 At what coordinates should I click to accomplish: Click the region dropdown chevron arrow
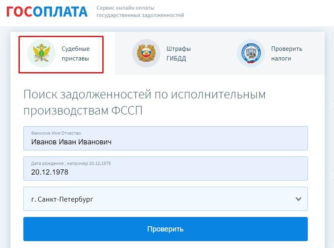tap(299, 199)
